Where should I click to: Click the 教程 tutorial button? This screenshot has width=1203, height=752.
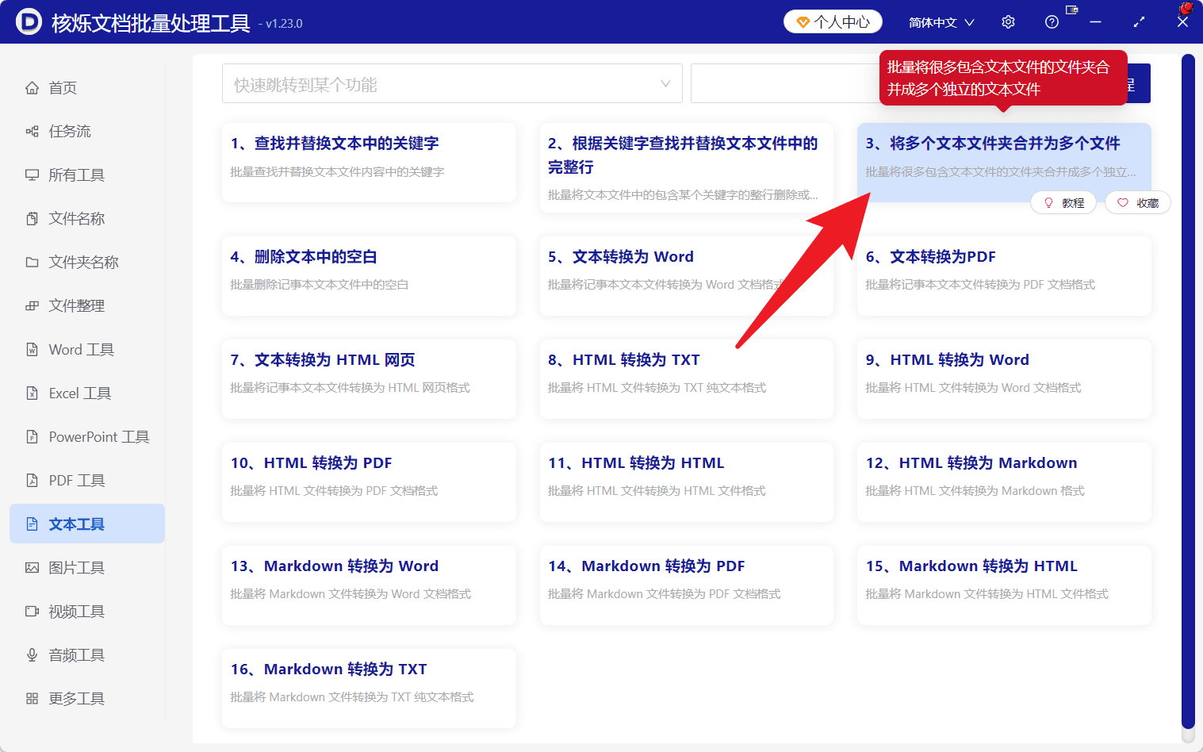[1063, 203]
